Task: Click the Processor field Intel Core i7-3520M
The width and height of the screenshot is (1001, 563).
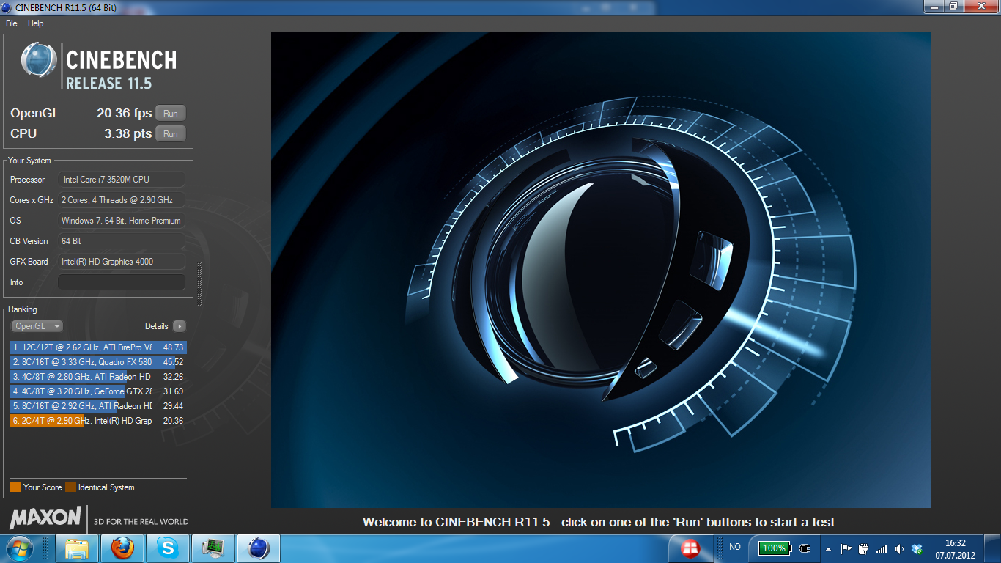Action: pyautogui.click(x=122, y=179)
